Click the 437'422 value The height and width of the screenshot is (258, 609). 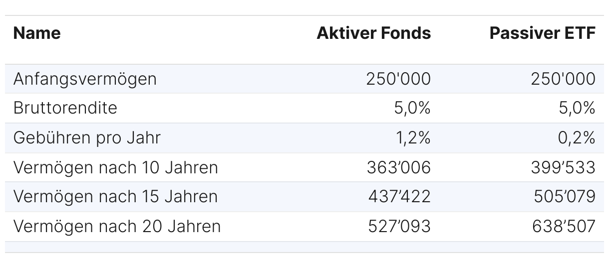pos(399,197)
